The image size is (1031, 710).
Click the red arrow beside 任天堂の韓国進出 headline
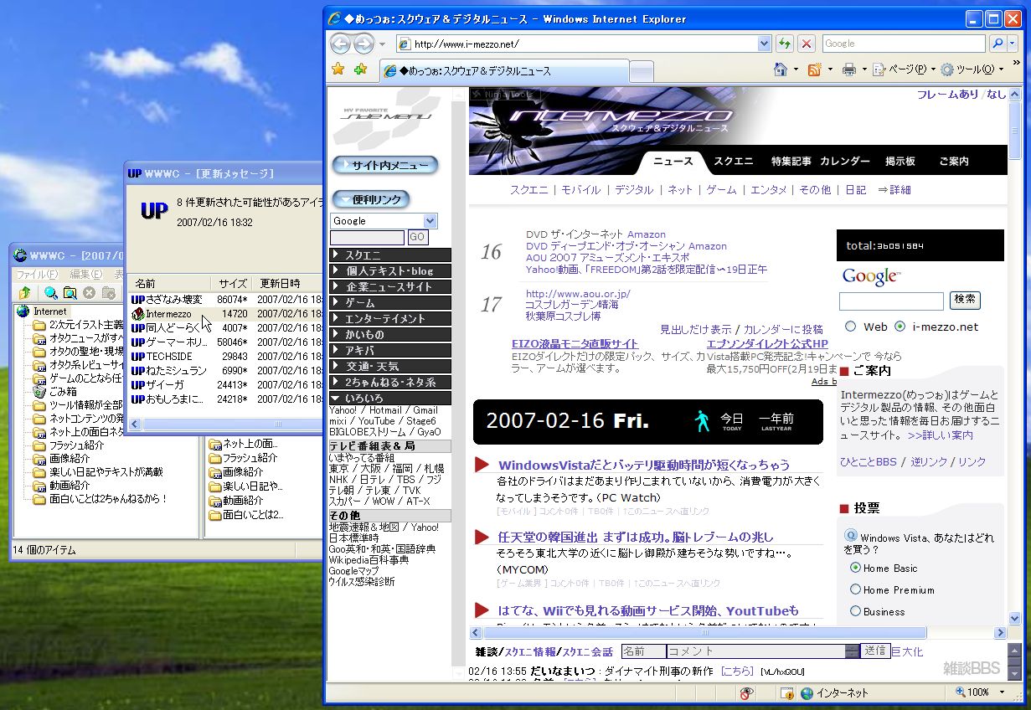click(x=482, y=537)
